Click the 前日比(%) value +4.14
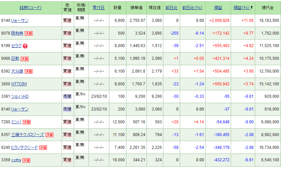The height and width of the screenshot is (169, 281). click(199, 122)
